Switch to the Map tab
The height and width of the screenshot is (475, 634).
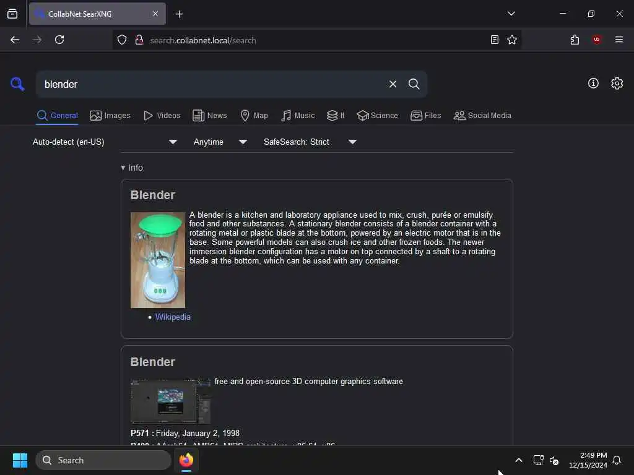pyautogui.click(x=254, y=116)
